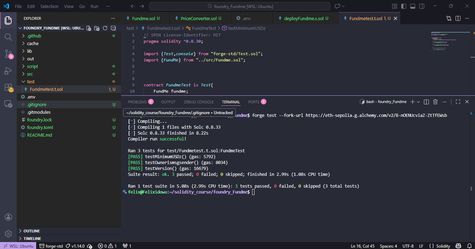The image size is (475, 249).
Task: Open the Accounts menu icon
Action: tap(8, 217)
